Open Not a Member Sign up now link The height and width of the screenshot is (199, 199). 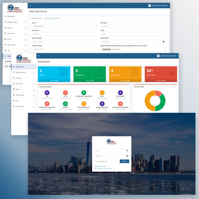pyautogui.click(x=103, y=168)
